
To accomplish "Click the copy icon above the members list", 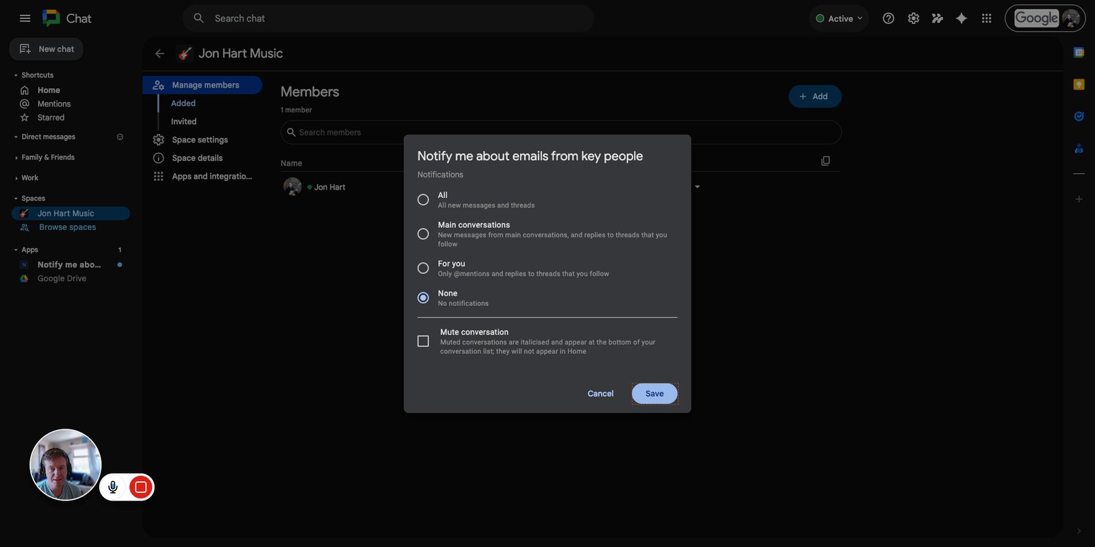I will [825, 161].
